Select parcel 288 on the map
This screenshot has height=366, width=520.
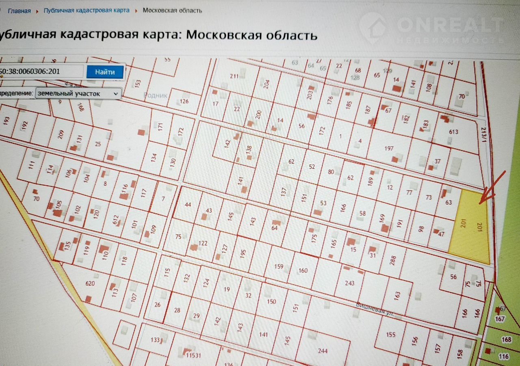(x=392, y=260)
